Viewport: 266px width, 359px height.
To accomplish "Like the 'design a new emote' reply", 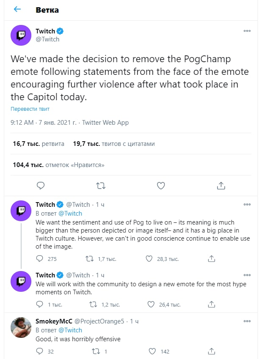I will pyautogui.click(x=150, y=304).
